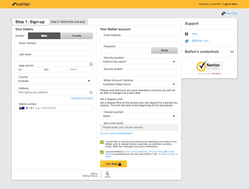Viewport: 249px width, 189px height.
Task: Click the 18 years of age link
Action: (168, 154)
